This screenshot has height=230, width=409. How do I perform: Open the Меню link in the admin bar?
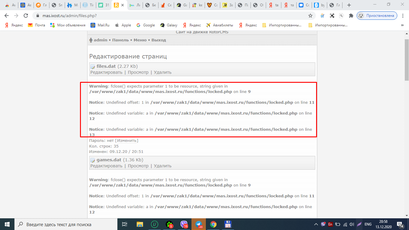pyautogui.click(x=140, y=40)
